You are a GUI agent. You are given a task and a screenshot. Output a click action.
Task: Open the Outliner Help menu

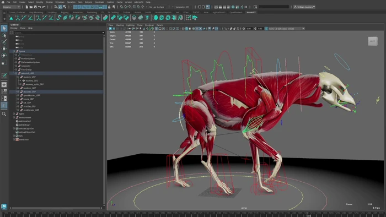pyautogui.click(x=30, y=28)
